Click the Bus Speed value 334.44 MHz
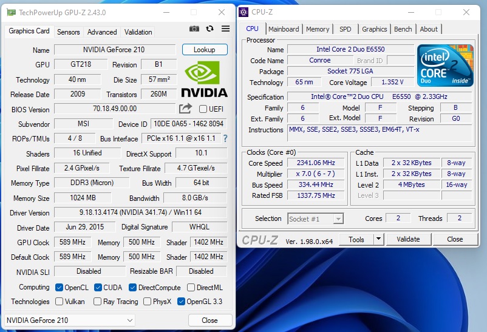The image size is (487, 332). click(316, 185)
